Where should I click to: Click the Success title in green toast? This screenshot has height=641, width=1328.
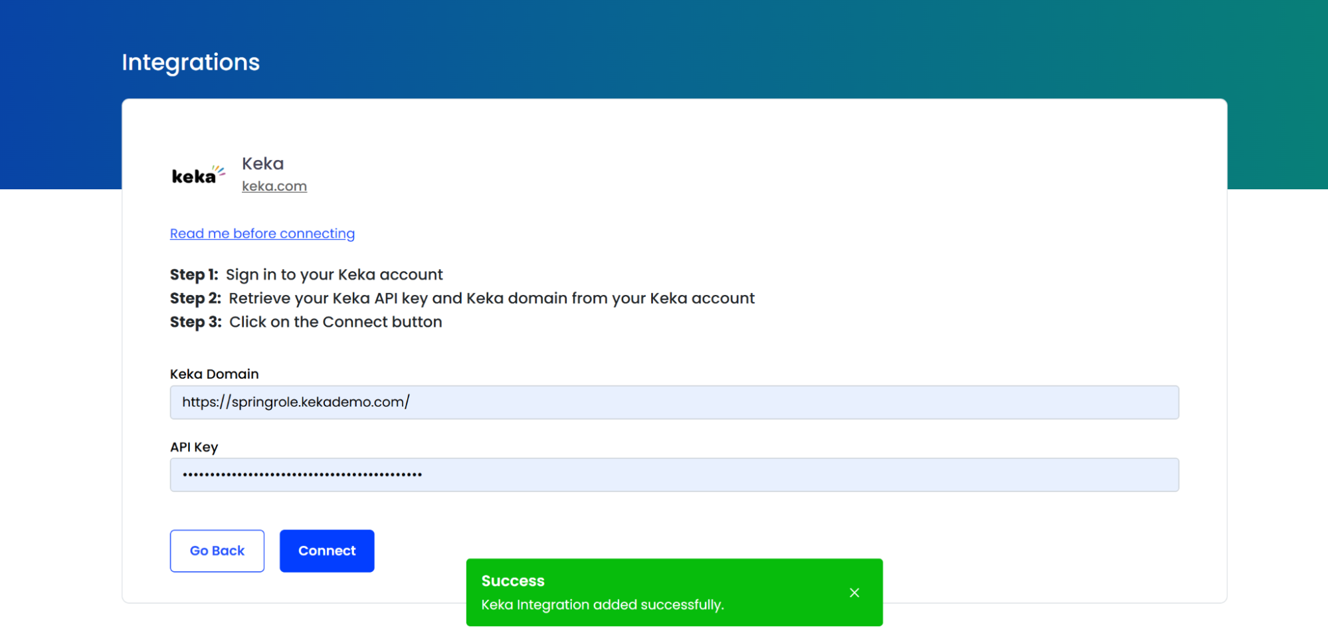coord(512,581)
